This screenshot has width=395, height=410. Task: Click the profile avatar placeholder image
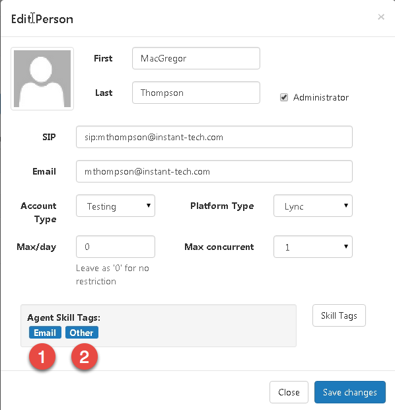42,79
